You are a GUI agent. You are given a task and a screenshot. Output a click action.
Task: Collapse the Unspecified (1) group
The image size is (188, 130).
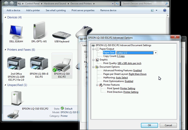pos(5,85)
